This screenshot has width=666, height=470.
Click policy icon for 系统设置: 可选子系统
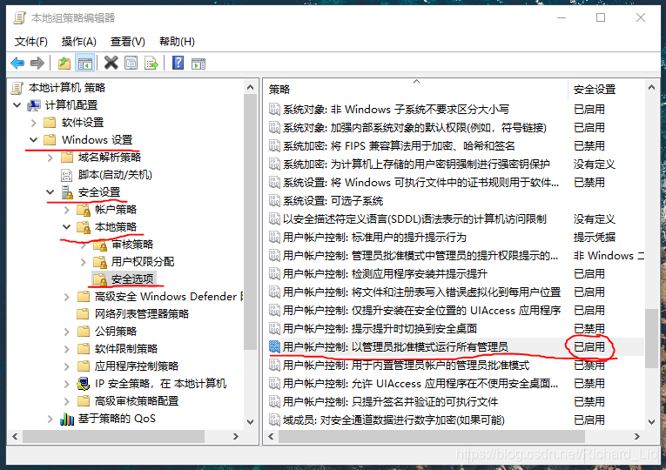pyautogui.click(x=275, y=200)
